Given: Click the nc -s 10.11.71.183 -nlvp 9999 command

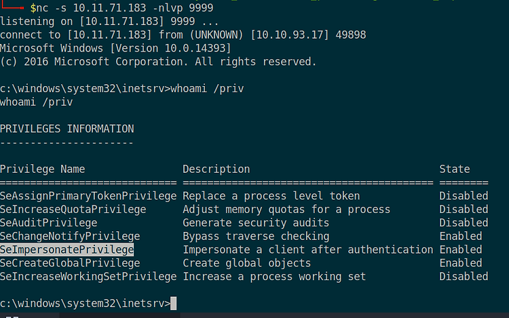Looking at the screenshot, I should [x=125, y=7].
